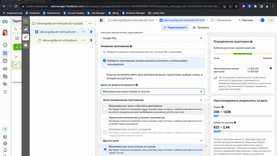The width and height of the screenshot is (277, 156).
Task: Switch to the Редактировать tab
Action: [175, 28]
